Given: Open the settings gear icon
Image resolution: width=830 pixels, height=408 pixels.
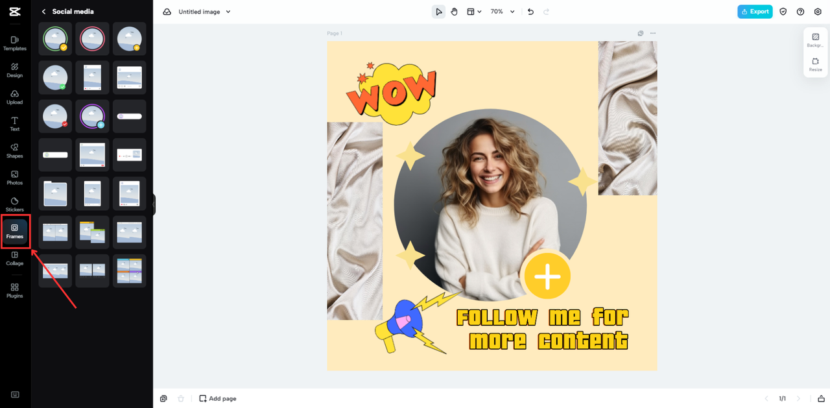Looking at the screenshot, I should pos(818,12).
